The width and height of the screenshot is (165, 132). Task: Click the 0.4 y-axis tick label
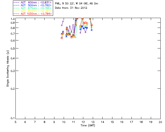(13, 59)
